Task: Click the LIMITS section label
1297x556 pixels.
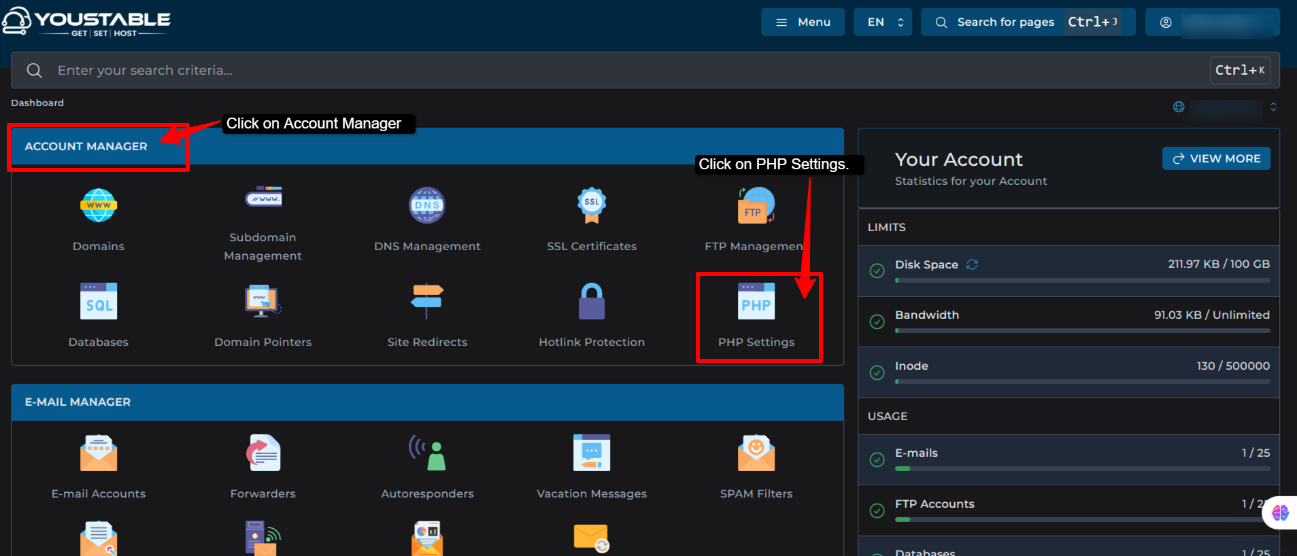Action: coord(887,227)
